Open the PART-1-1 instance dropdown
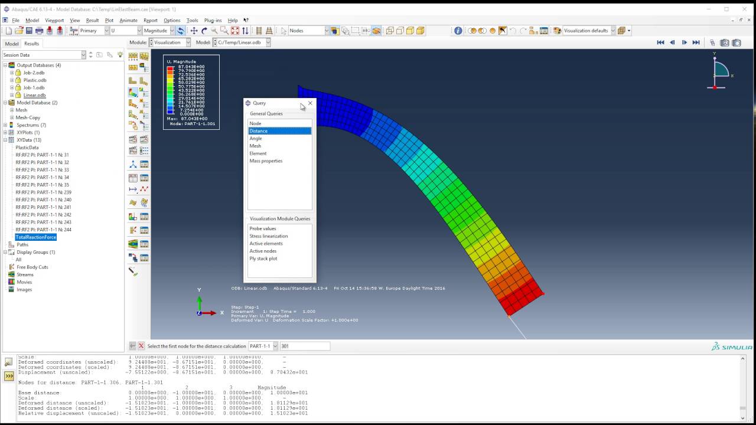Image resolution: width=756 pixels, height=425 pixels. pyautogui.click(x=274, y=346)
